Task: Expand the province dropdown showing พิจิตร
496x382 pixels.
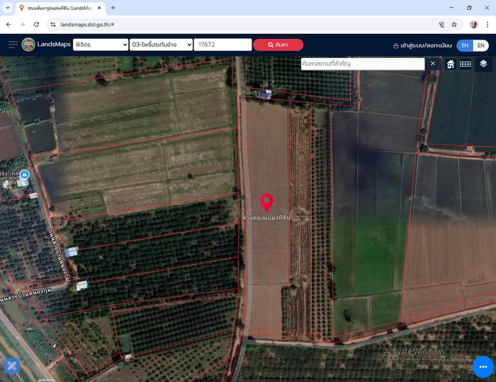Action: click(101, 45)
